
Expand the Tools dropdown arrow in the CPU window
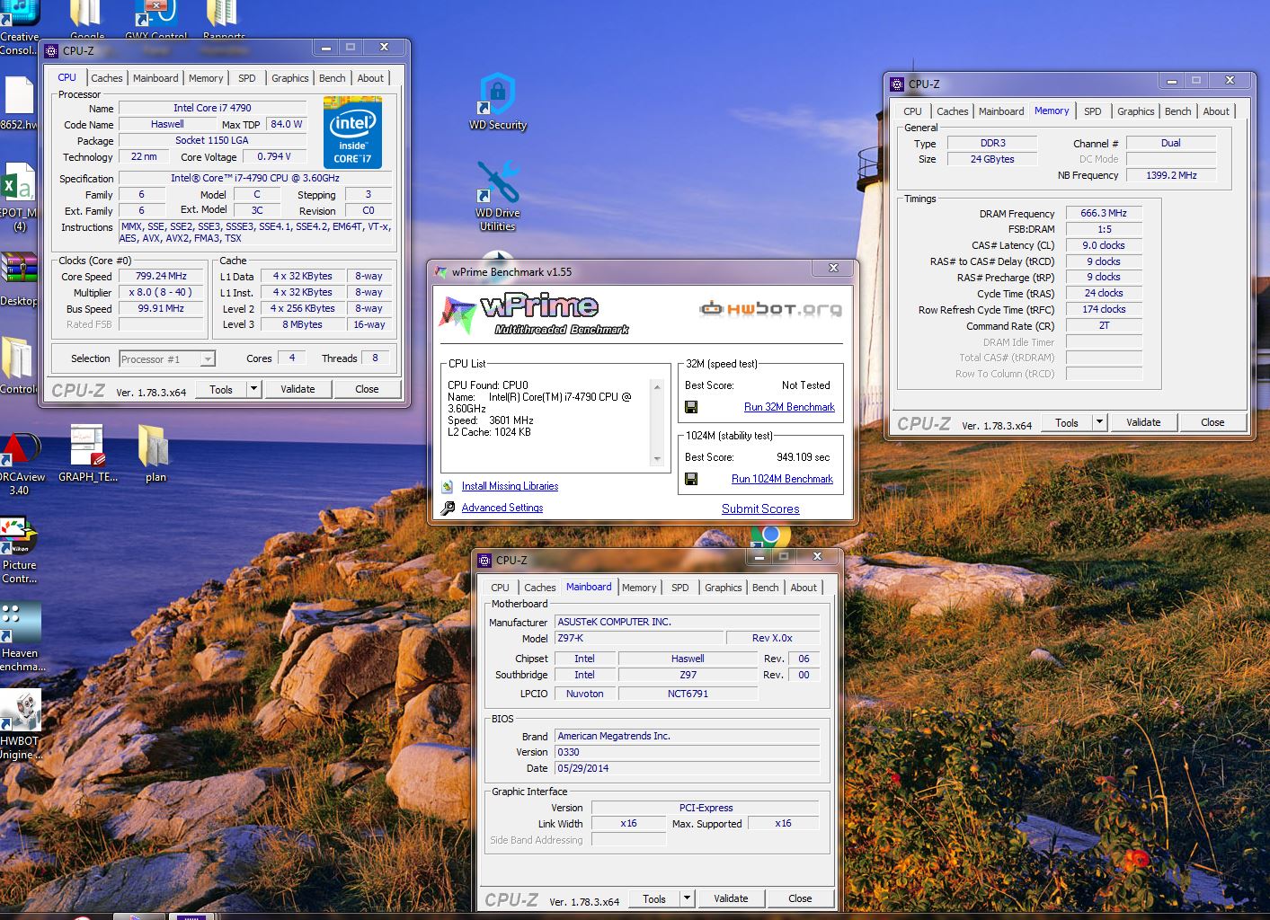click(253, 389)
